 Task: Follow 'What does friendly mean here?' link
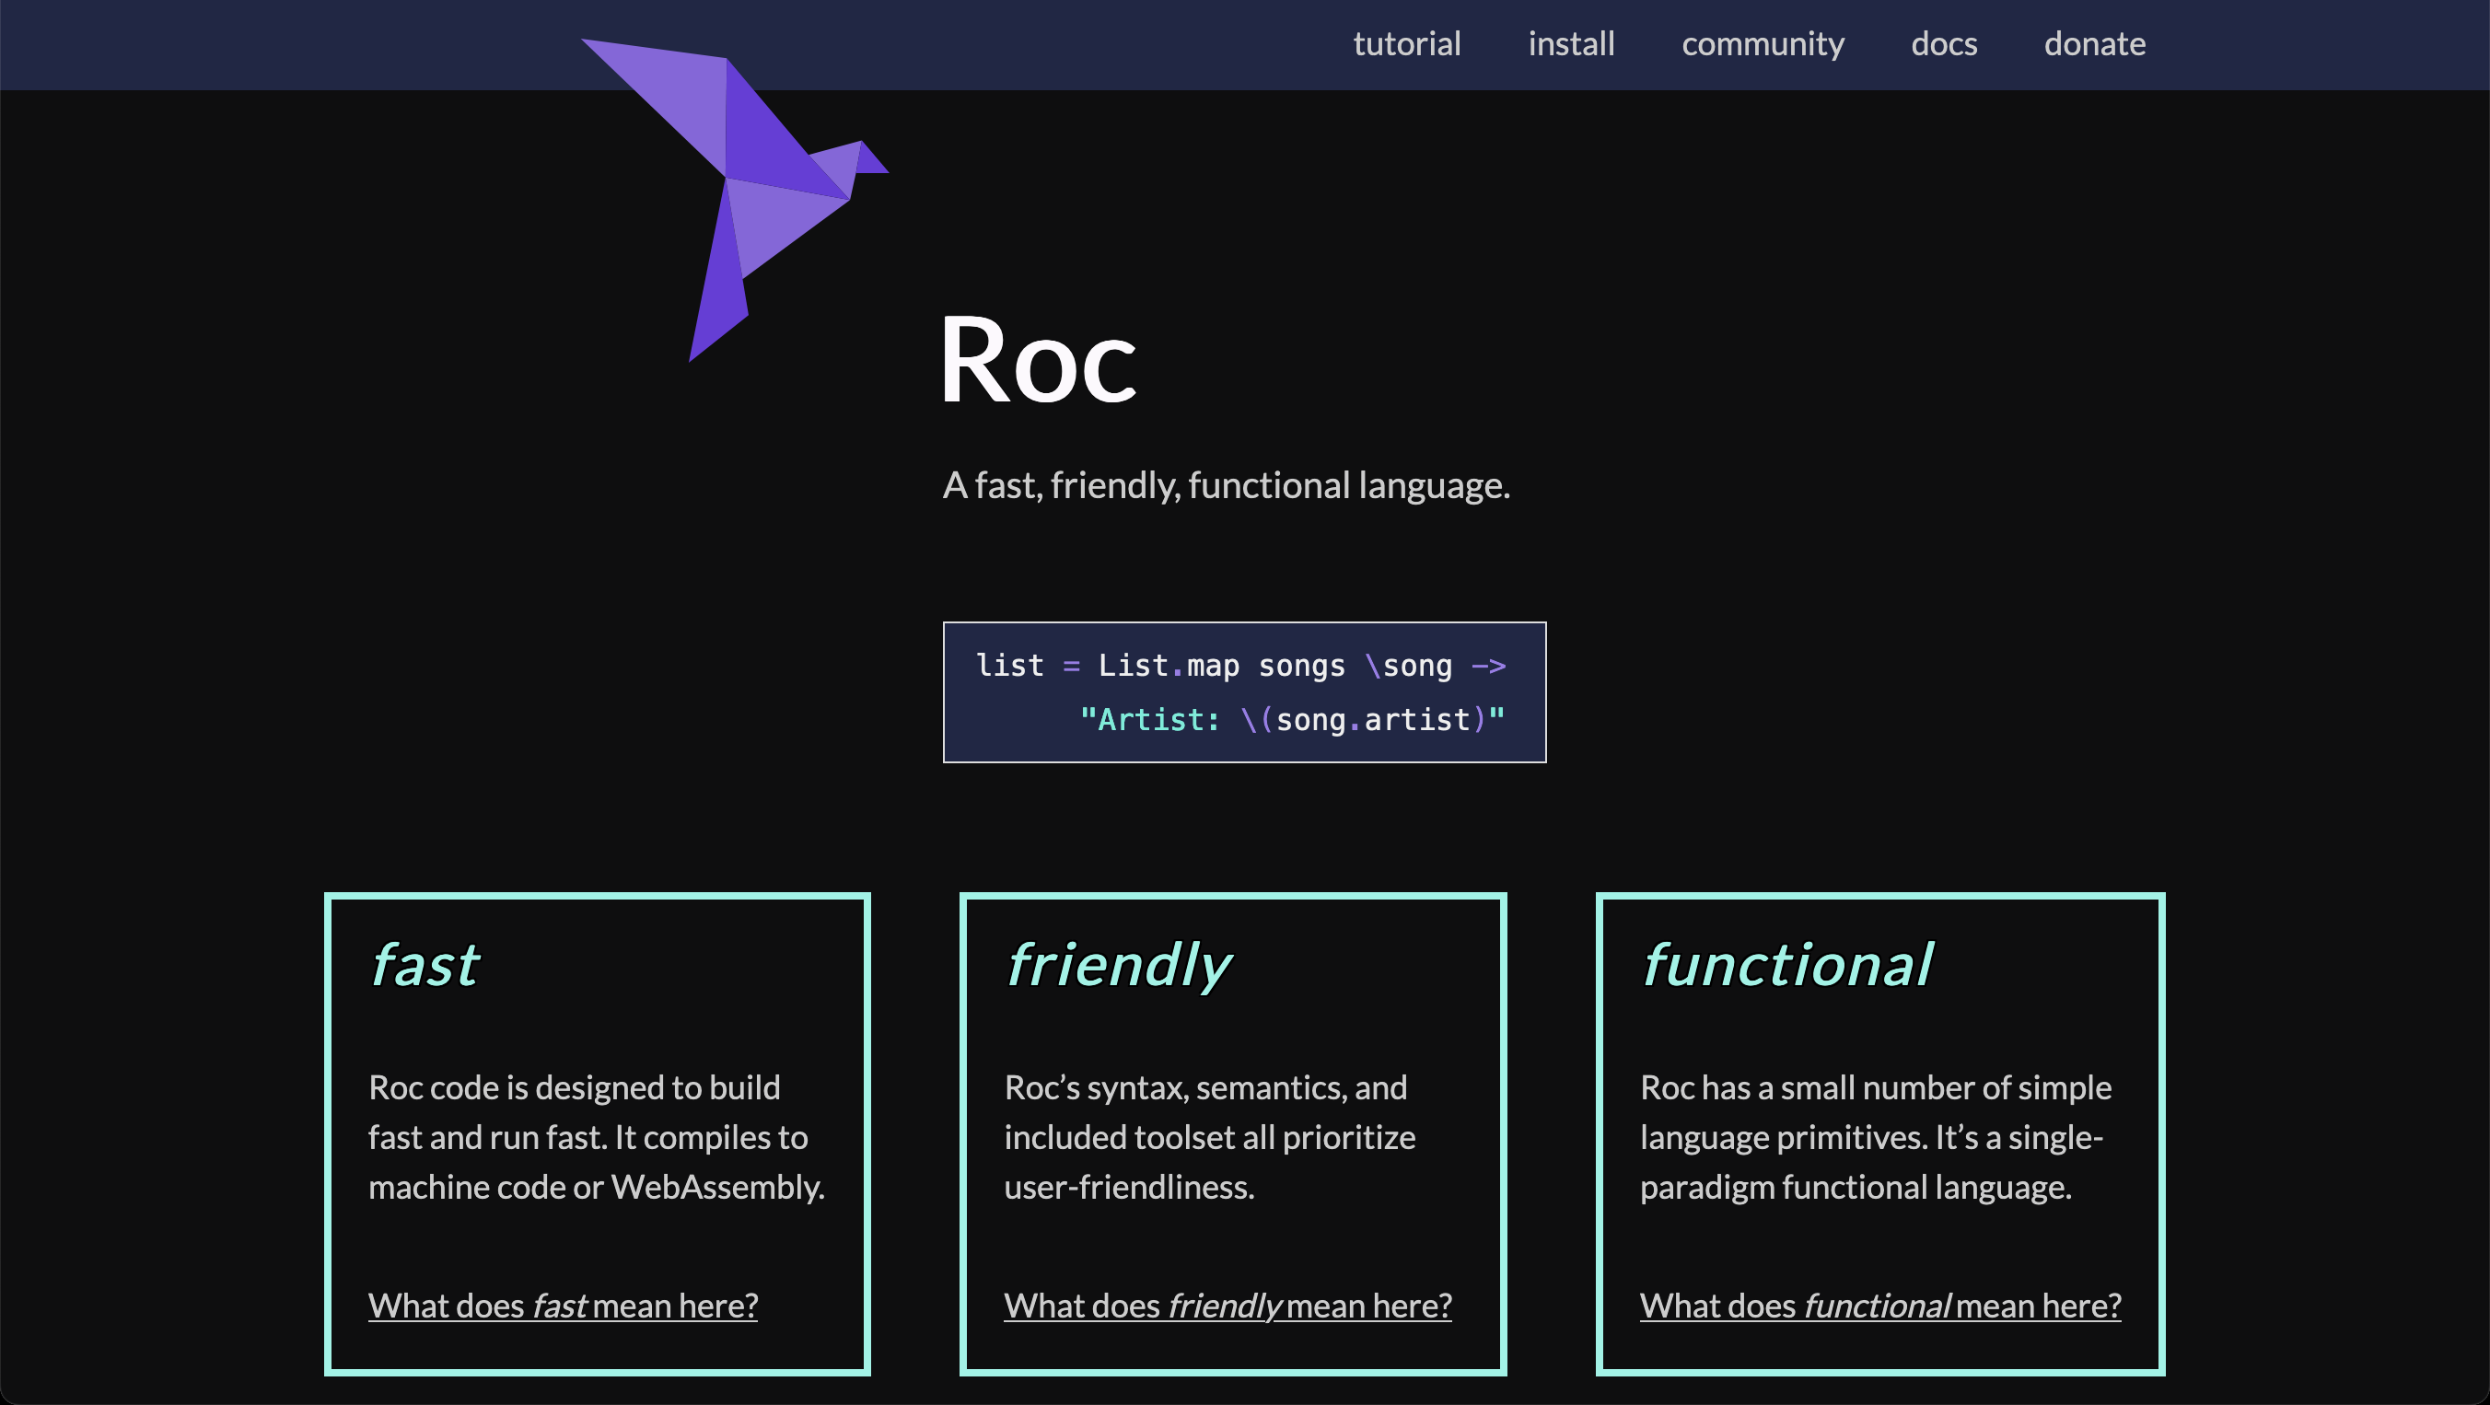coord(1228,1306)
